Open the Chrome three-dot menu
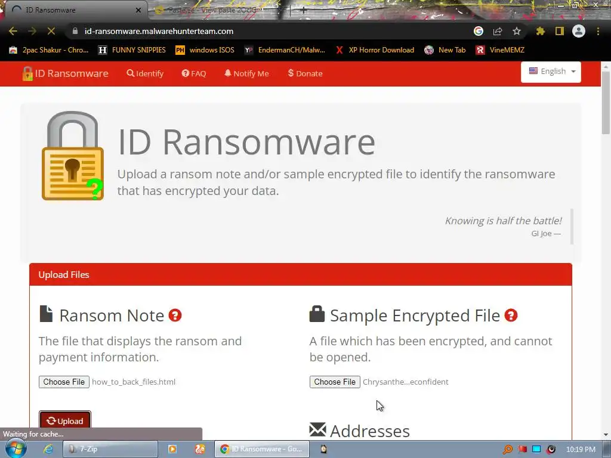The height and width of the screenshot is (458, 611). point(598,31)
